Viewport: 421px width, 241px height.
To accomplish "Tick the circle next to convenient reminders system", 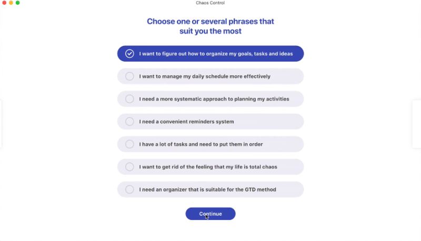I will click(x=129, y=122).
